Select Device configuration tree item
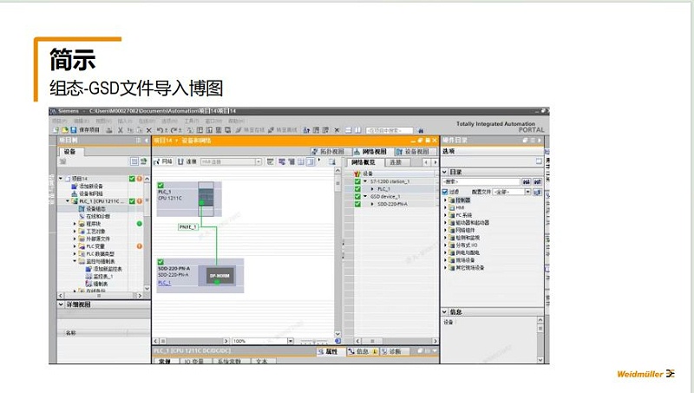Screen dimensions: 694x393 pos(93,208)
